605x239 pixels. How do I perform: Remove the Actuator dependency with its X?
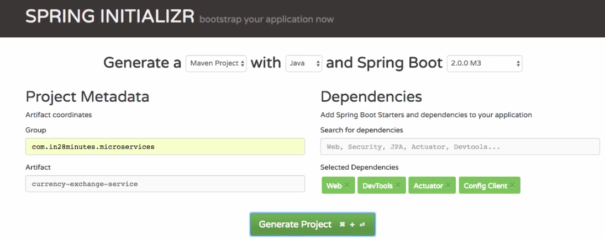pyautogui.click(x=448, y=185)
